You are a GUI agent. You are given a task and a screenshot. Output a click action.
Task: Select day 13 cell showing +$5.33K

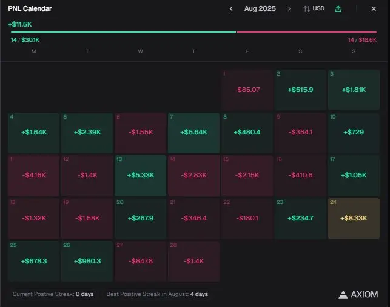pyautogui.click(x=141, y=176)
